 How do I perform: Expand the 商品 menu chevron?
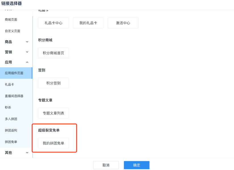click(27, 42)
